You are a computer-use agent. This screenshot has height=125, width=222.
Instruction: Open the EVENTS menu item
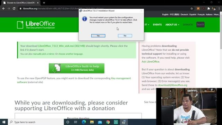[157, 25]
